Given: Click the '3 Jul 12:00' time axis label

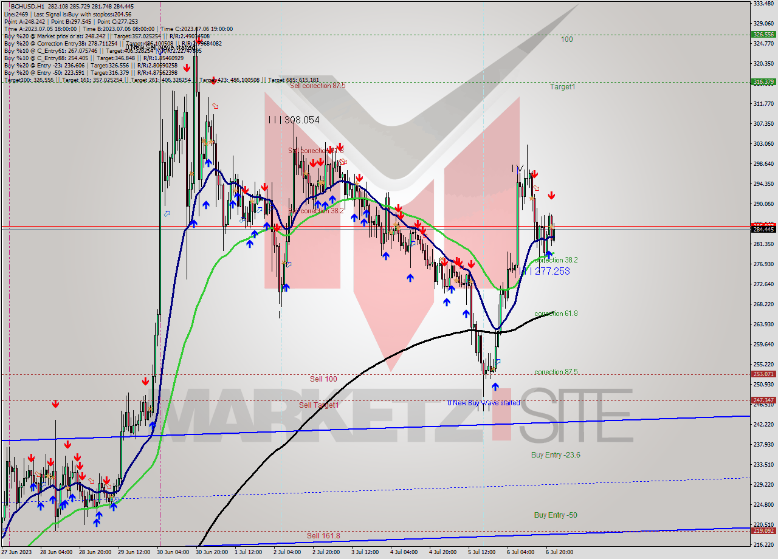Looking at the screenshot, I should 365,552.
